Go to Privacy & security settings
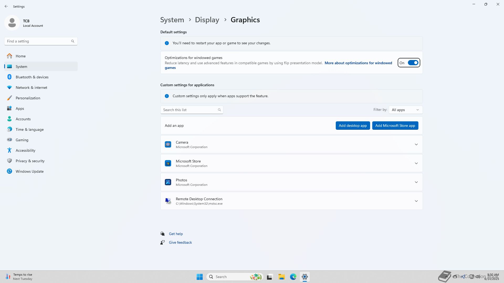Viewport: 504px width, 283px height. coord(30,161)
